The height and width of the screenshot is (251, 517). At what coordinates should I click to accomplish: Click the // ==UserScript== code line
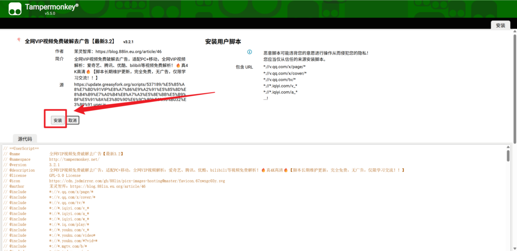(21, 149)
